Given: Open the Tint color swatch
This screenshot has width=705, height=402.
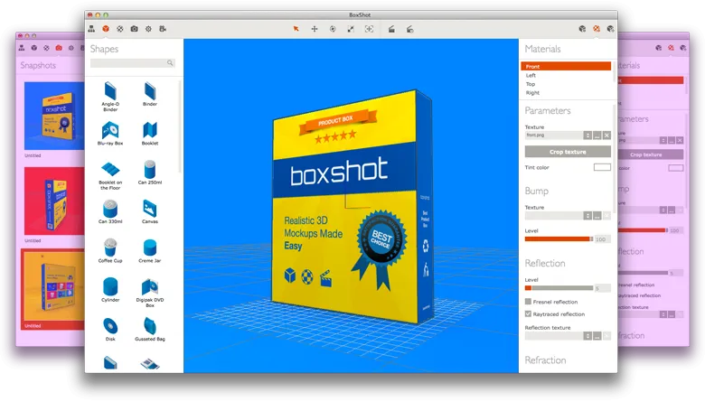Looking at the screenshot, I should point(602,167).
